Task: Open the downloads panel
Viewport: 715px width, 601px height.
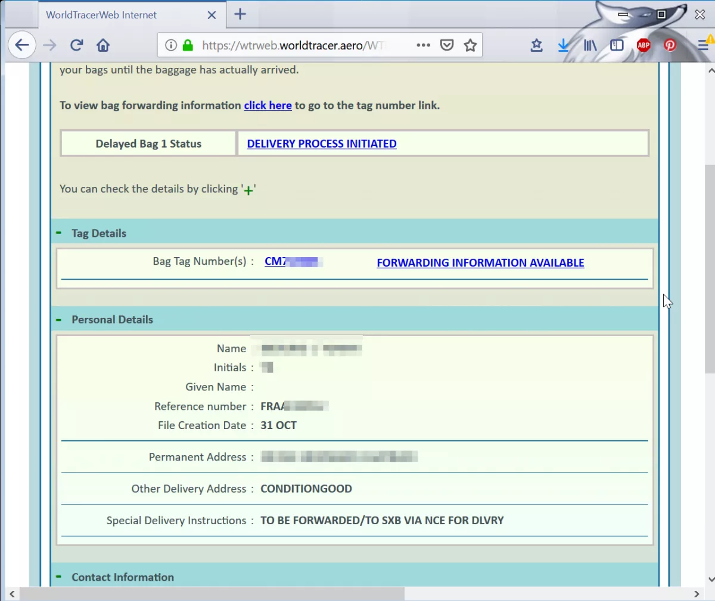Action: (564, 45)
